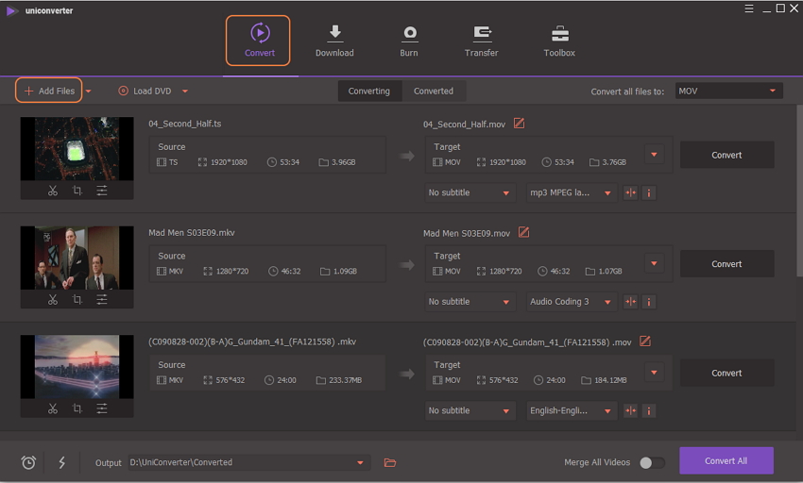This screenshot has width=803, height=483.
Task: Open the English-Engli... audio track dropdown
Action: click(x=572, y=411)
